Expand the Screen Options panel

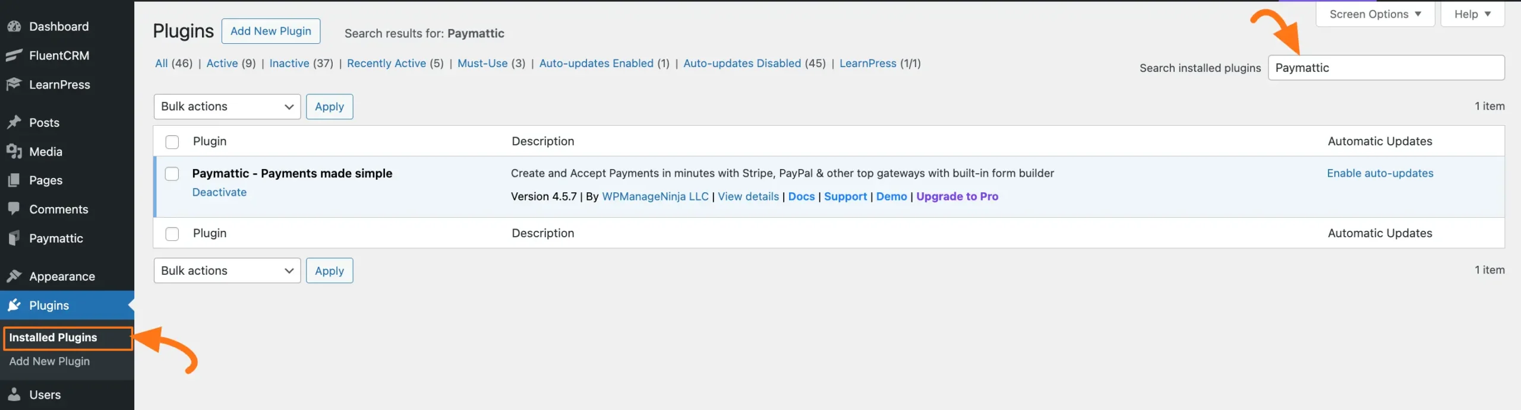pos(1374,14)
